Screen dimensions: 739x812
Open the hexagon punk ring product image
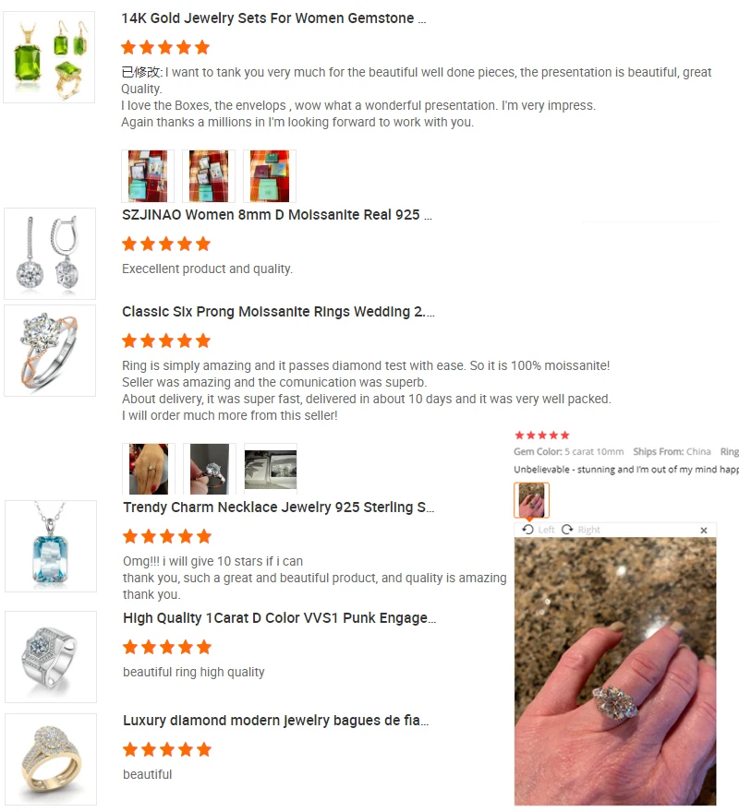51,657
